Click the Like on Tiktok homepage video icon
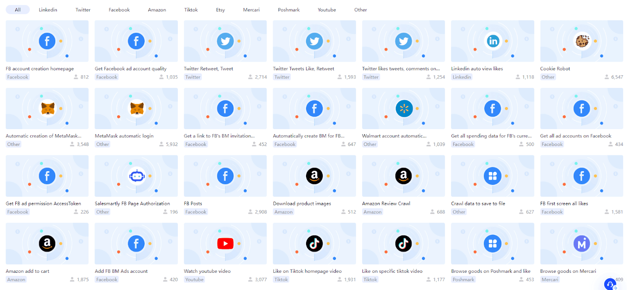 point(314,244)
